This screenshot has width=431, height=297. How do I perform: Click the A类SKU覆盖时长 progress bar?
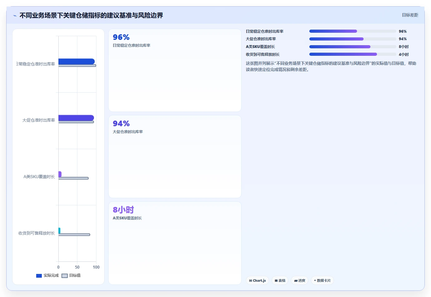[x=353, y=47]
